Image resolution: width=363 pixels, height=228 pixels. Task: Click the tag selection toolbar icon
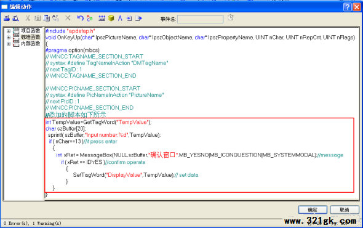click(x=102, y=18)
